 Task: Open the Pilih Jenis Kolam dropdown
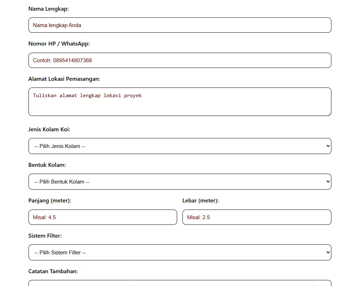pos(180,146)
